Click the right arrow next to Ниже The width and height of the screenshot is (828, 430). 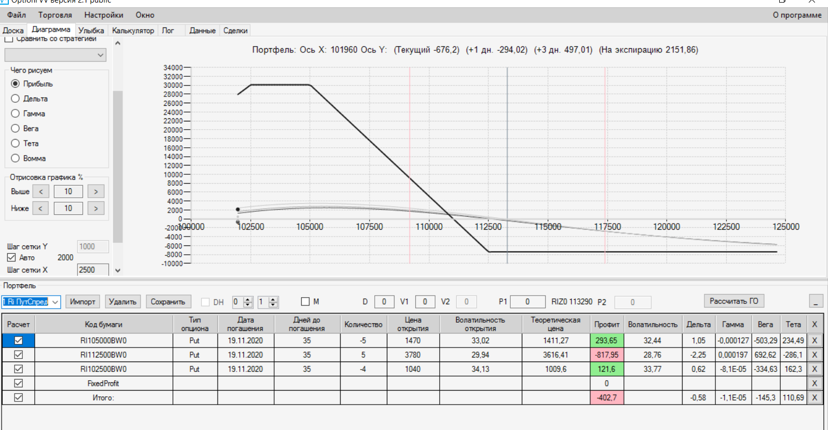point(96,208)
